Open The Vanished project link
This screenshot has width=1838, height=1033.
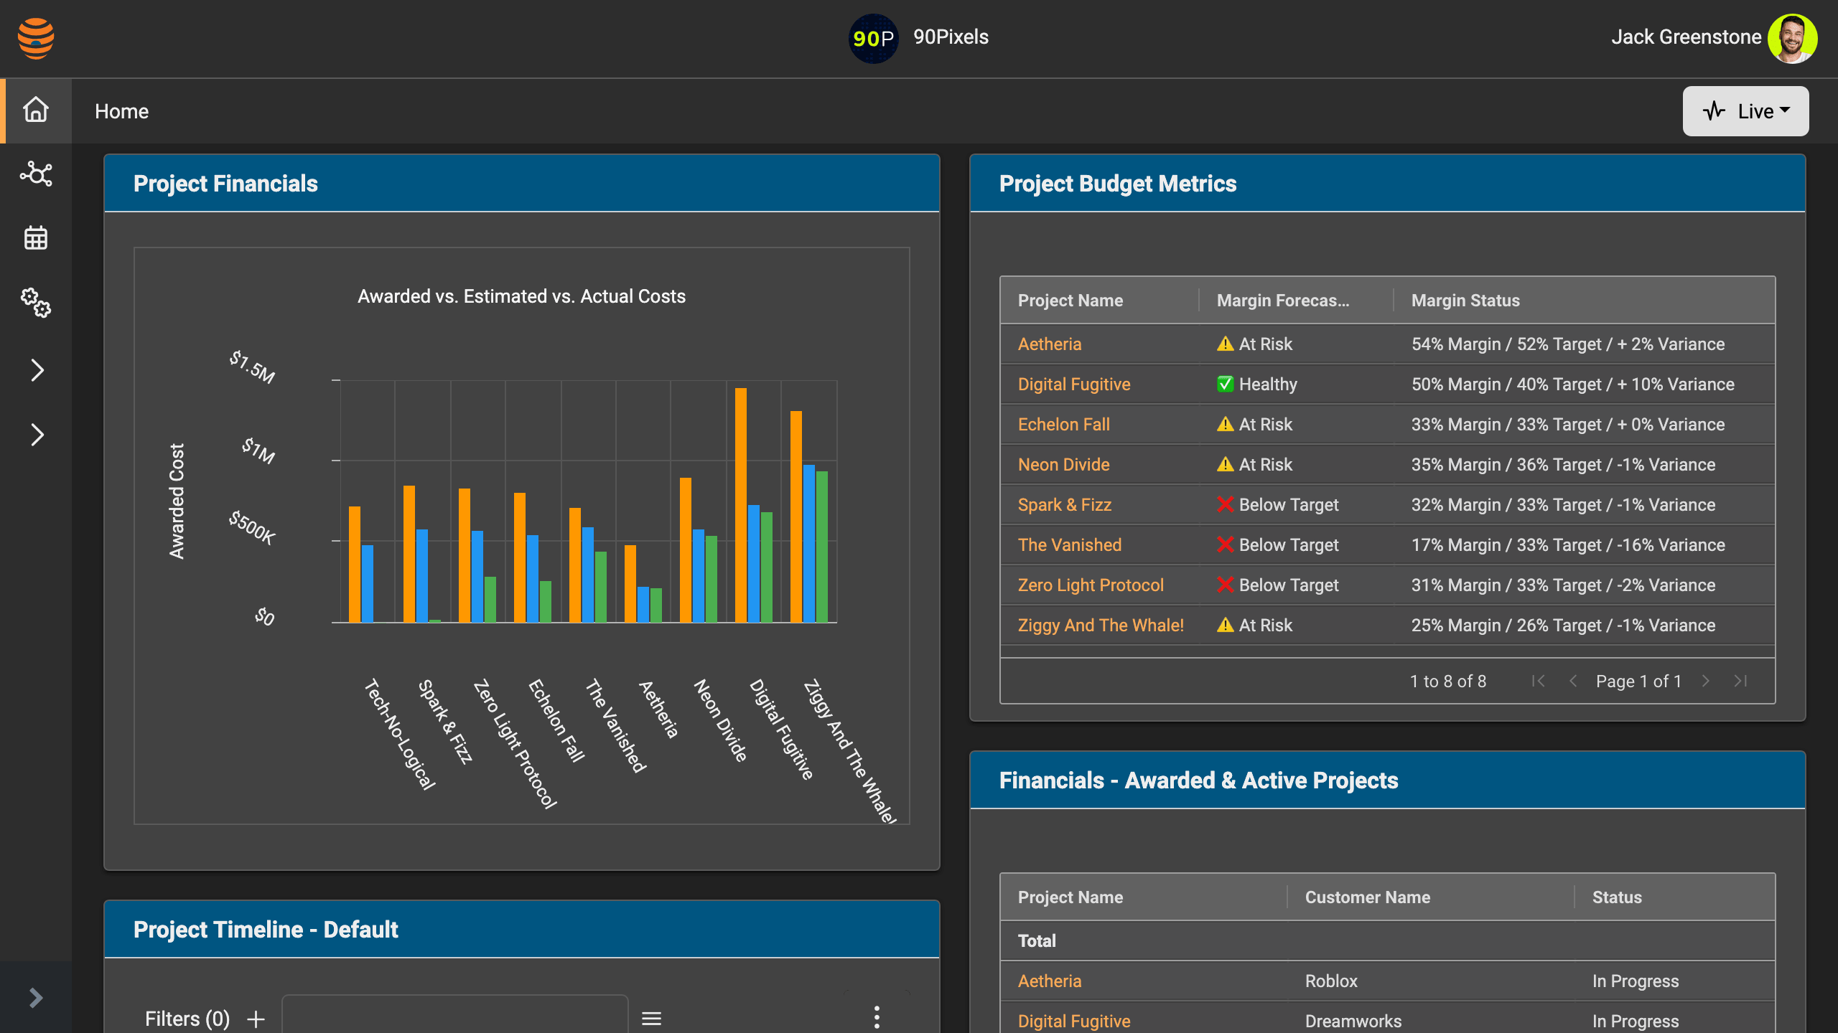click(x=1069, y=544)
